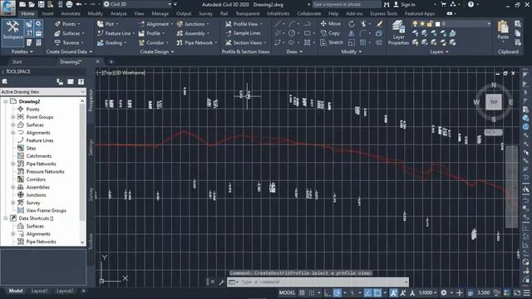The height and width of the screenshot is (299, 532).
Task: Open the Civil 3D workspace dropdown
Action: pos(170,4)
